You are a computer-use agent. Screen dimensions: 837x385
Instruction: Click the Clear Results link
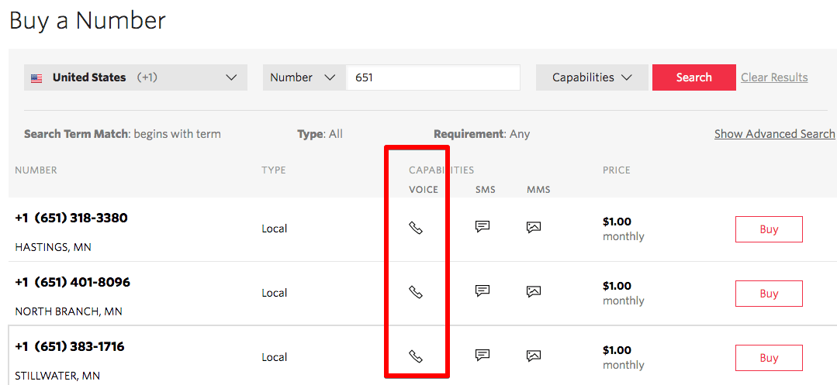pyautogui.click(x=774, y=77)
